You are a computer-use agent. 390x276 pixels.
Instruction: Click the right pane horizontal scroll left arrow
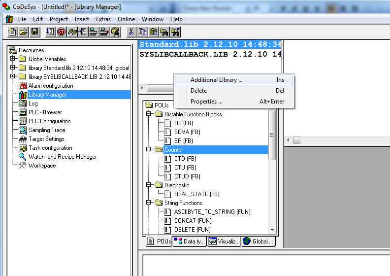click(288, 140)
